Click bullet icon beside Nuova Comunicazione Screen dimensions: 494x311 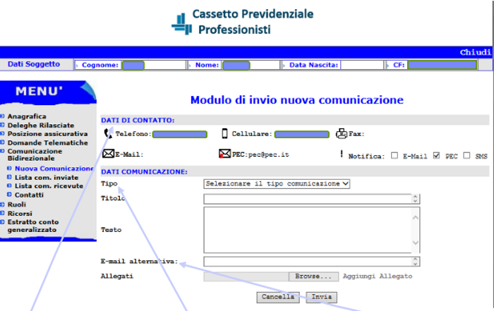(9, 169)
